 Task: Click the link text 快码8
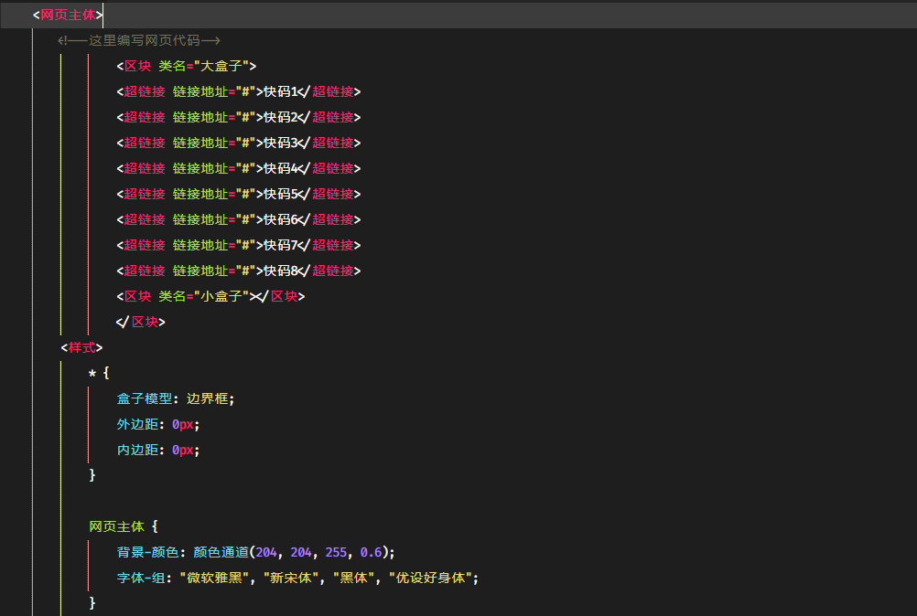tap(281, 271)
